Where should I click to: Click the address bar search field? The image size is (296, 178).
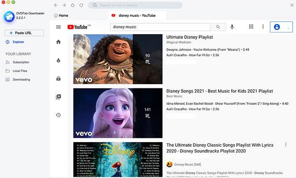(135, 5)
